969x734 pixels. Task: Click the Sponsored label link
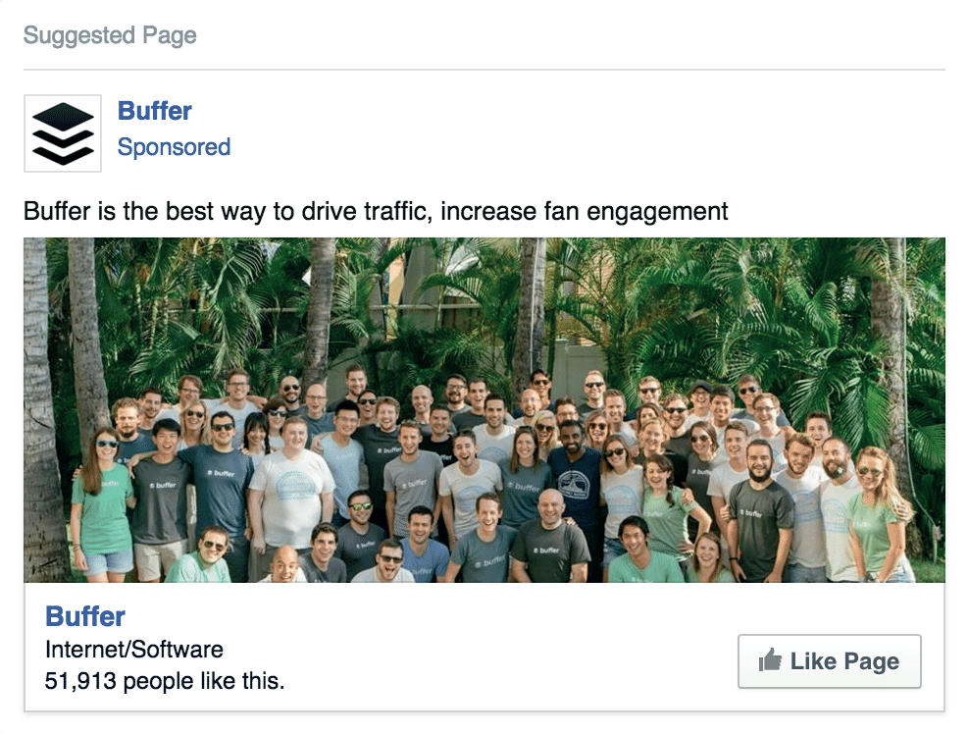(x=174, y=147)
